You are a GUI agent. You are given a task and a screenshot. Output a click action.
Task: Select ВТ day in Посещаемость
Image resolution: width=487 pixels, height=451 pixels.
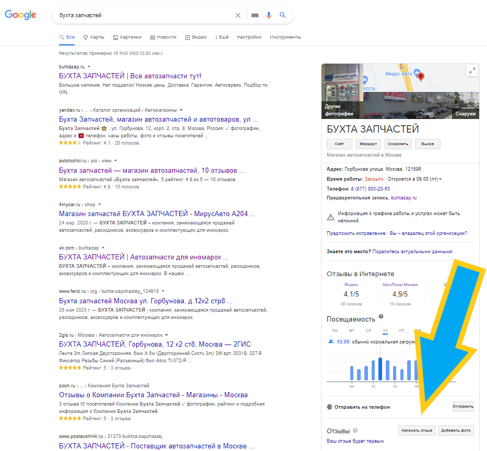coord(352,331)
